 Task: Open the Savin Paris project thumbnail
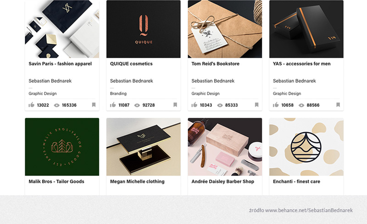[62, 29]
